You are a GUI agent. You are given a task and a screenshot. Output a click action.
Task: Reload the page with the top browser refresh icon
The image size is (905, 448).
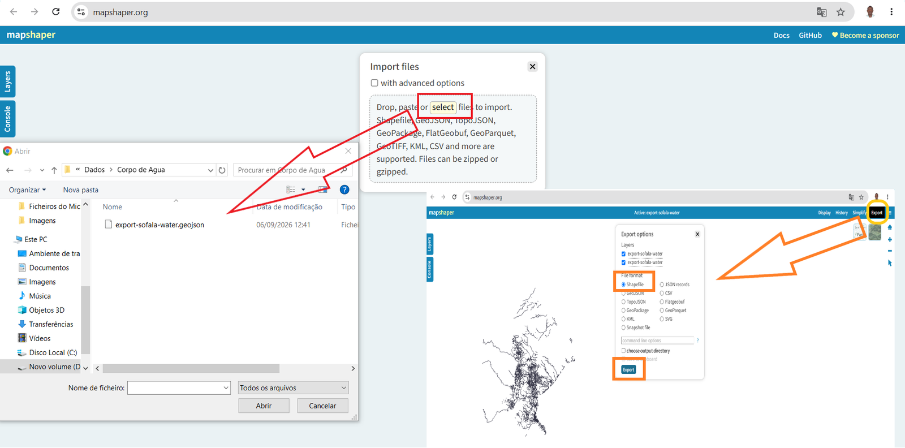tap(55, 12)
